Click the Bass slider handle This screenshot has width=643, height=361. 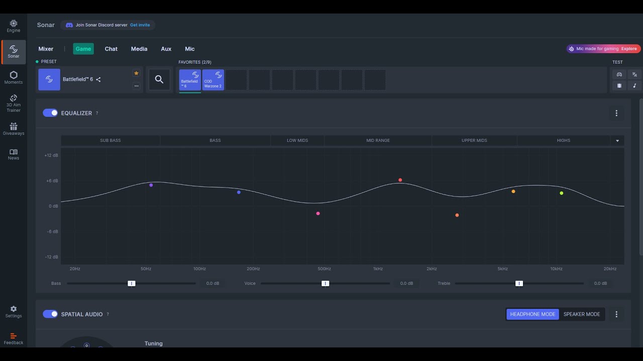tap(132, 283)
